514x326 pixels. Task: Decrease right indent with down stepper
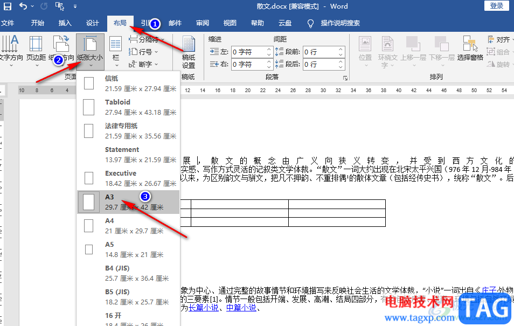pyautogui.click(x=269, y=67)
